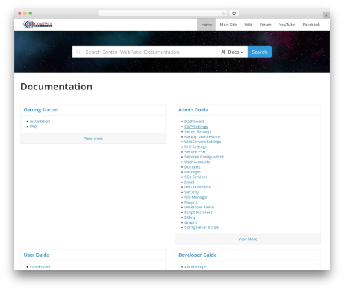This screenshot has width=344, height=291.
Task: Open the FAQ doc link
Action: 34,127
